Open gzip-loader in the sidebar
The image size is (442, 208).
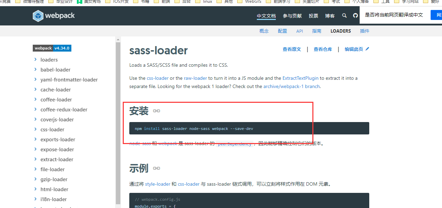pos(54,179)
